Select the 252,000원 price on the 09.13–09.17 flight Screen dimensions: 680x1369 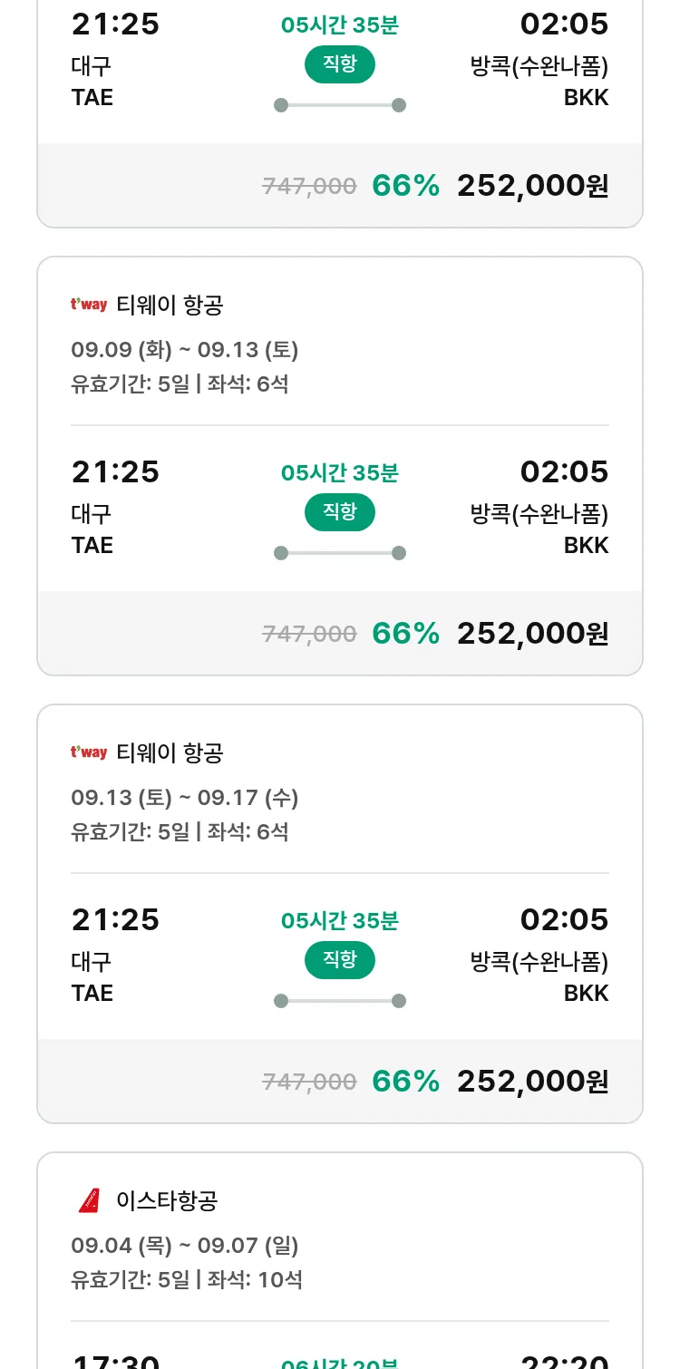[532, 1081]
